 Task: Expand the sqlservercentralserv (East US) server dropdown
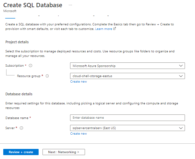[x=127, y=128]
